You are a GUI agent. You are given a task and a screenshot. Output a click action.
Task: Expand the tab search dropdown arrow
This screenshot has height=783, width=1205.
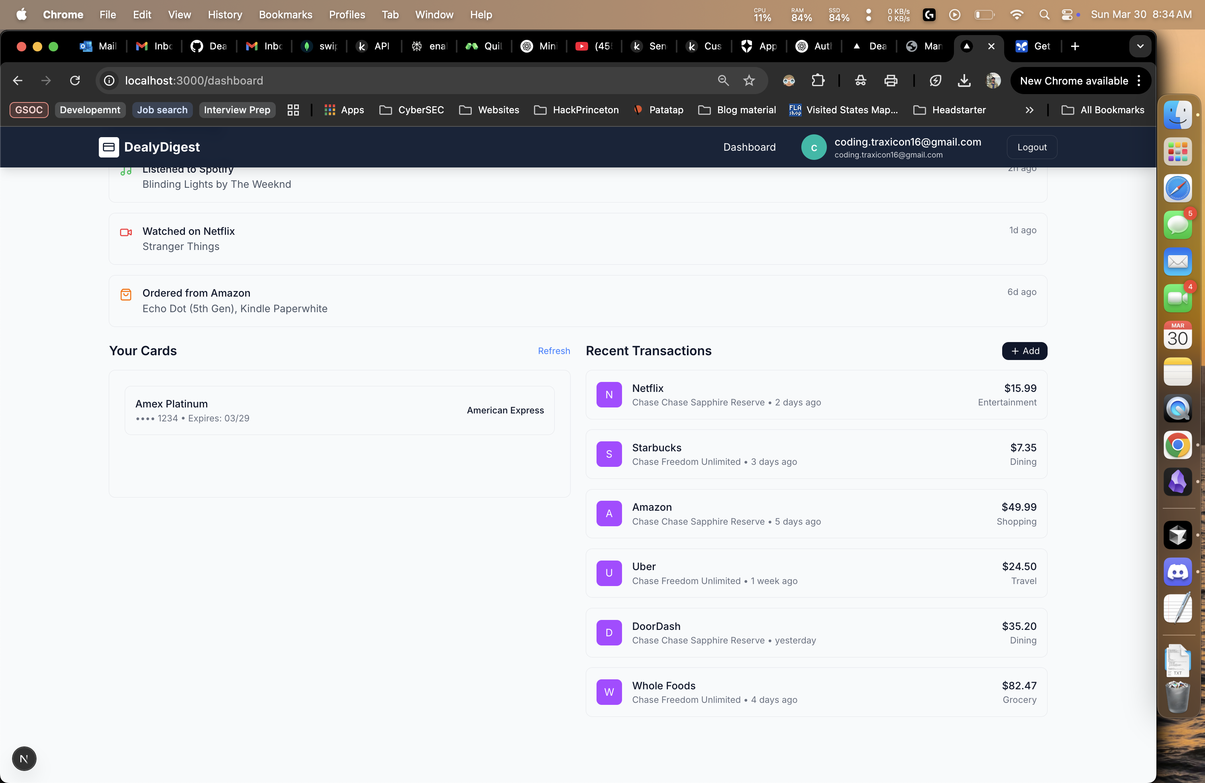tap(1140, 46)
